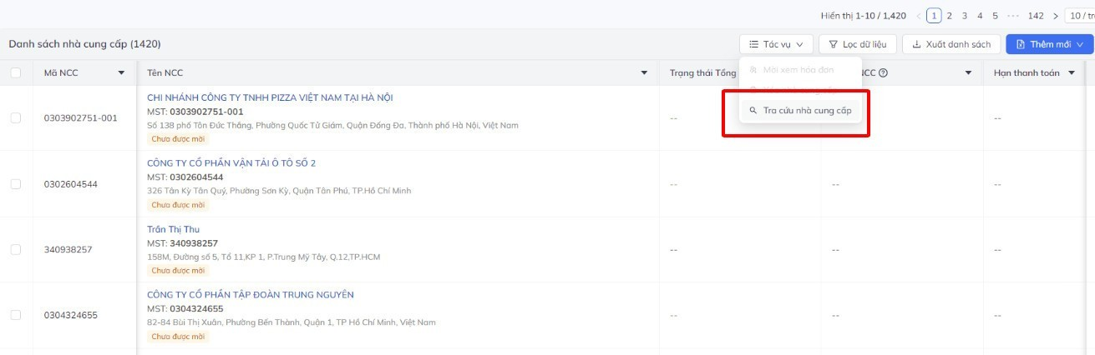
Task: Toggle the select-all checkbox in the table header
Action: [x=16, y=73]
